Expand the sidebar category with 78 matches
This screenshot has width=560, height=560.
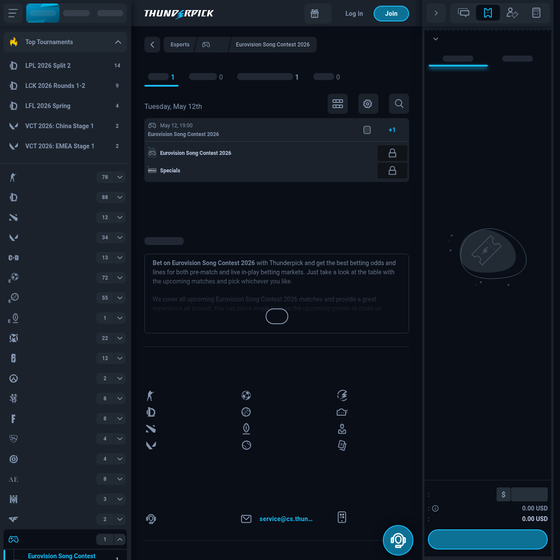pyautogui.click(x=120, y=177)
